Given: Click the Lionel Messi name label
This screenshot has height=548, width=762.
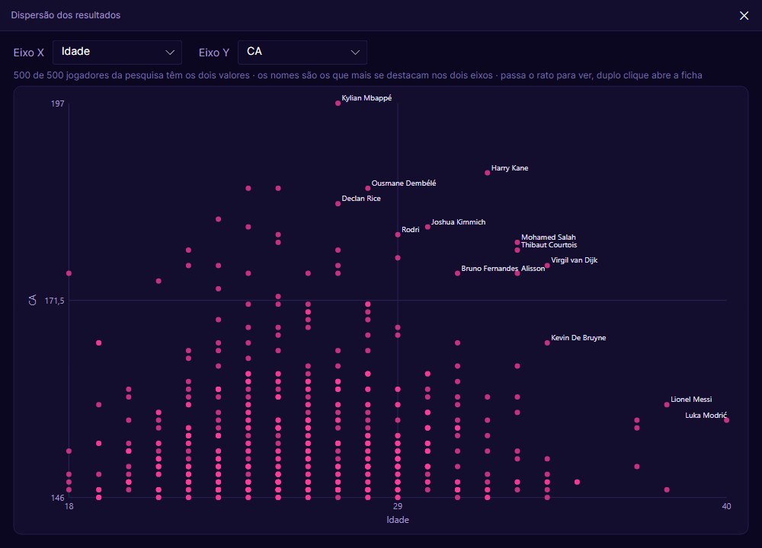Looking at the screenshot, I should click(x=691, y=400).
